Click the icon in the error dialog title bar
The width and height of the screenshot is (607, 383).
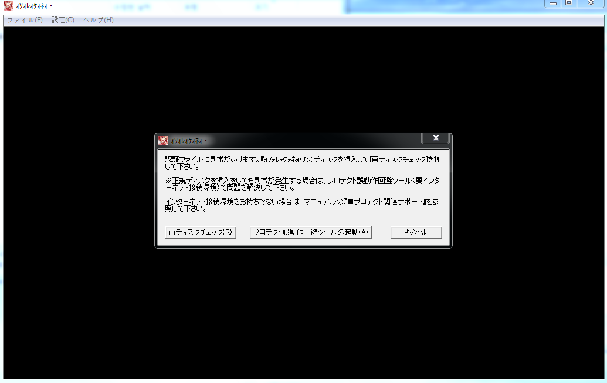[163, 141]
